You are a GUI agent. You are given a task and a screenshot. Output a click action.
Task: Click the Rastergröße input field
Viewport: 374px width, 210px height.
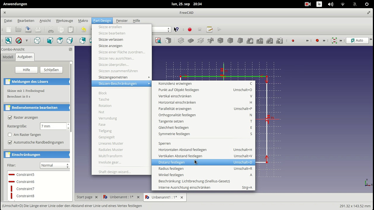point(53,126)
